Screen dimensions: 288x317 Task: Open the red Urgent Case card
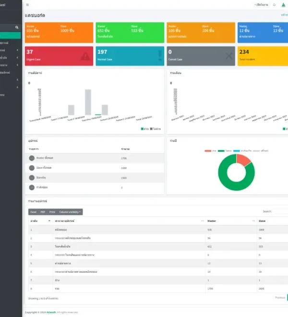click(59, 56)
